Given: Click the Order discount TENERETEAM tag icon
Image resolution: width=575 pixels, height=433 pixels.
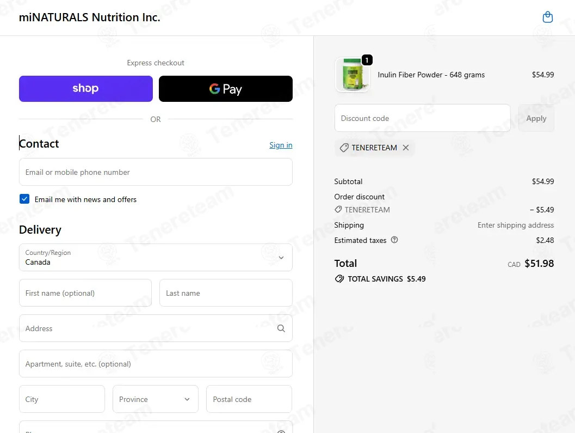Looking at the screenshot, I should 338,209.
